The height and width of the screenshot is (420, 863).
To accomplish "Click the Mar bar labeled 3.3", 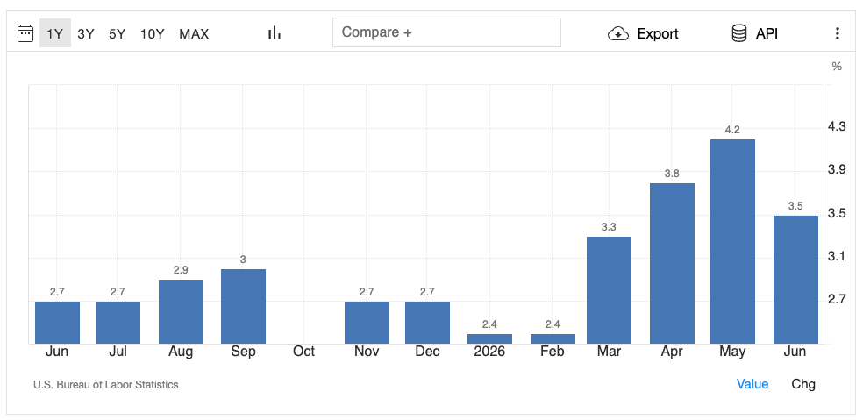I will coord(609,290).
